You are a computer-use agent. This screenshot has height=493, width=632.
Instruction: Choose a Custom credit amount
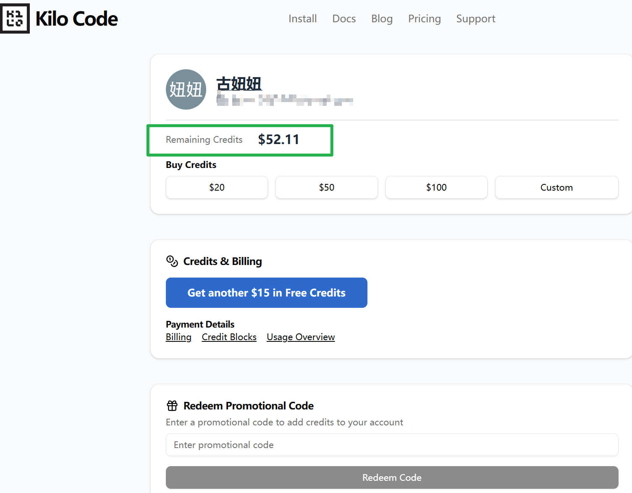point(556,187)
